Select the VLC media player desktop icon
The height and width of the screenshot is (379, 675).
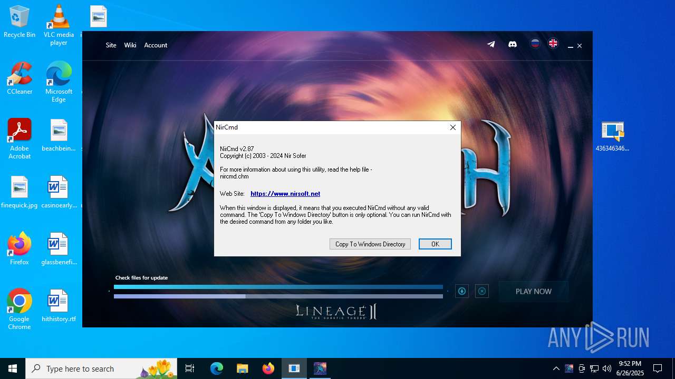(59, 25)
